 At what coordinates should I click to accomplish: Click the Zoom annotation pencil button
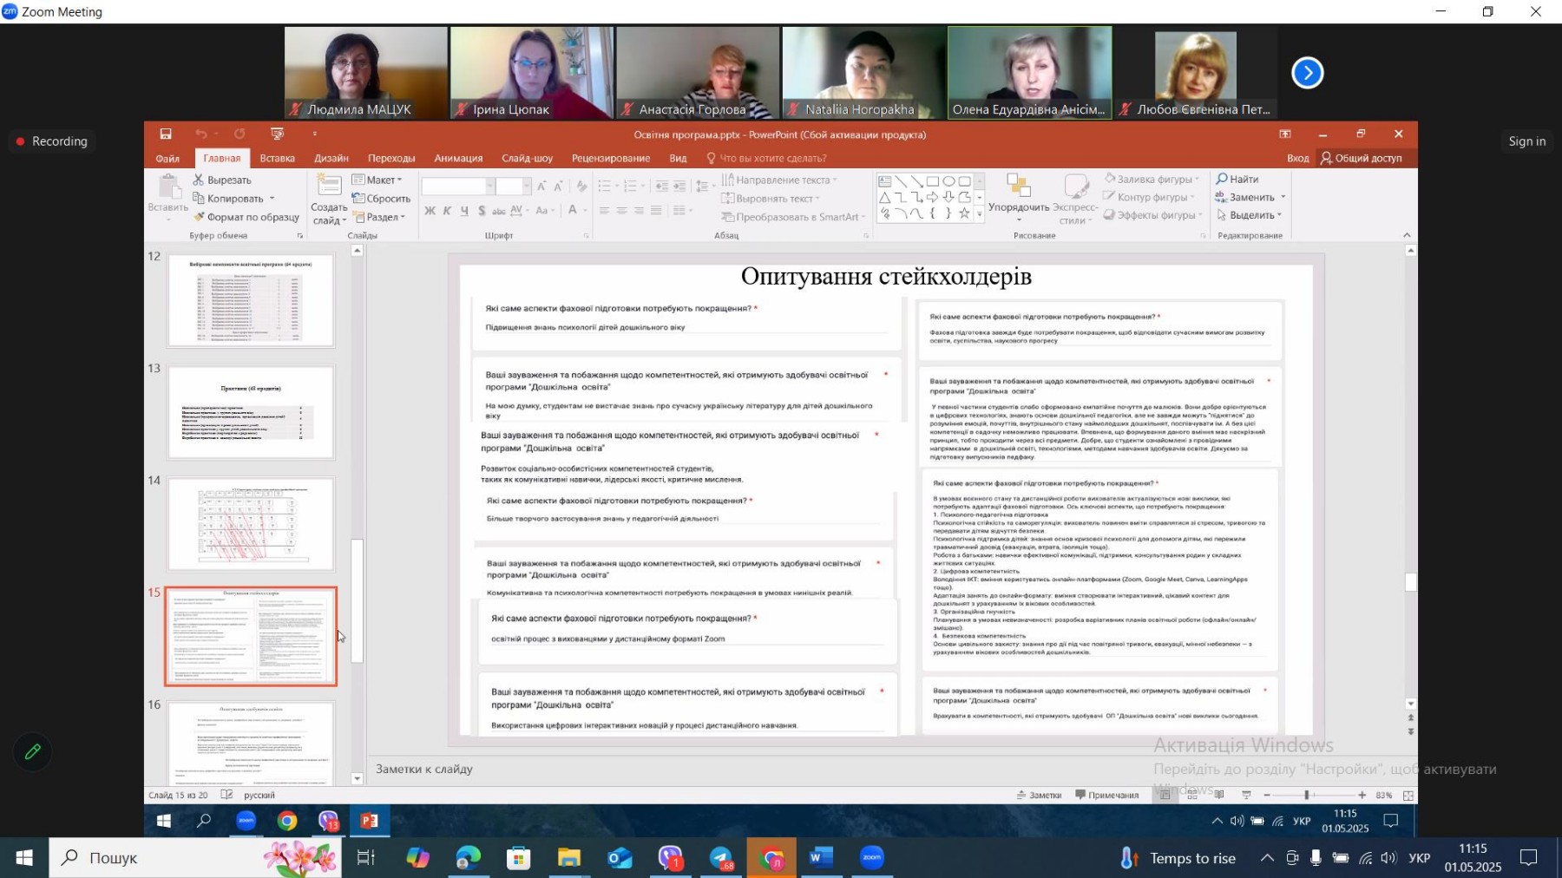click(x=32, y=752)
